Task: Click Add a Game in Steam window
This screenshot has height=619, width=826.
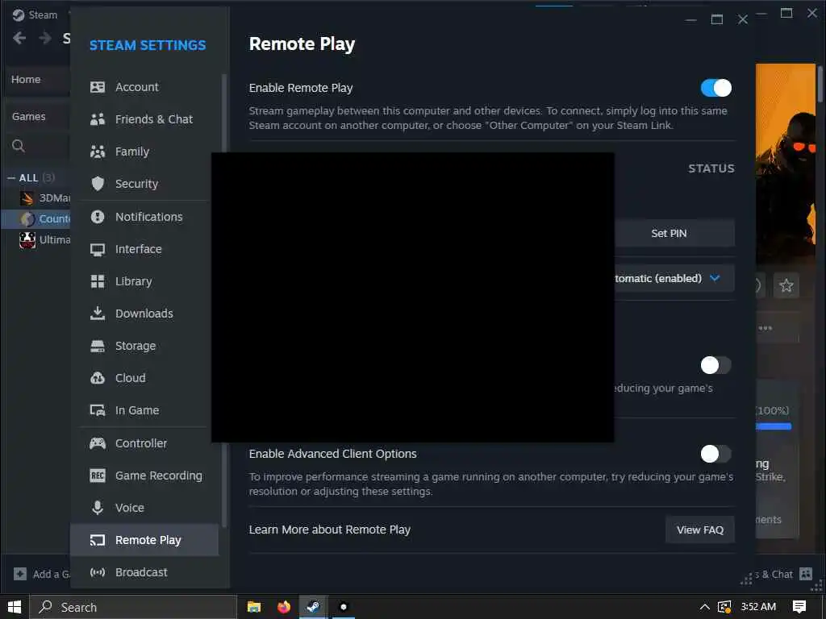Action: click(42, 574)
